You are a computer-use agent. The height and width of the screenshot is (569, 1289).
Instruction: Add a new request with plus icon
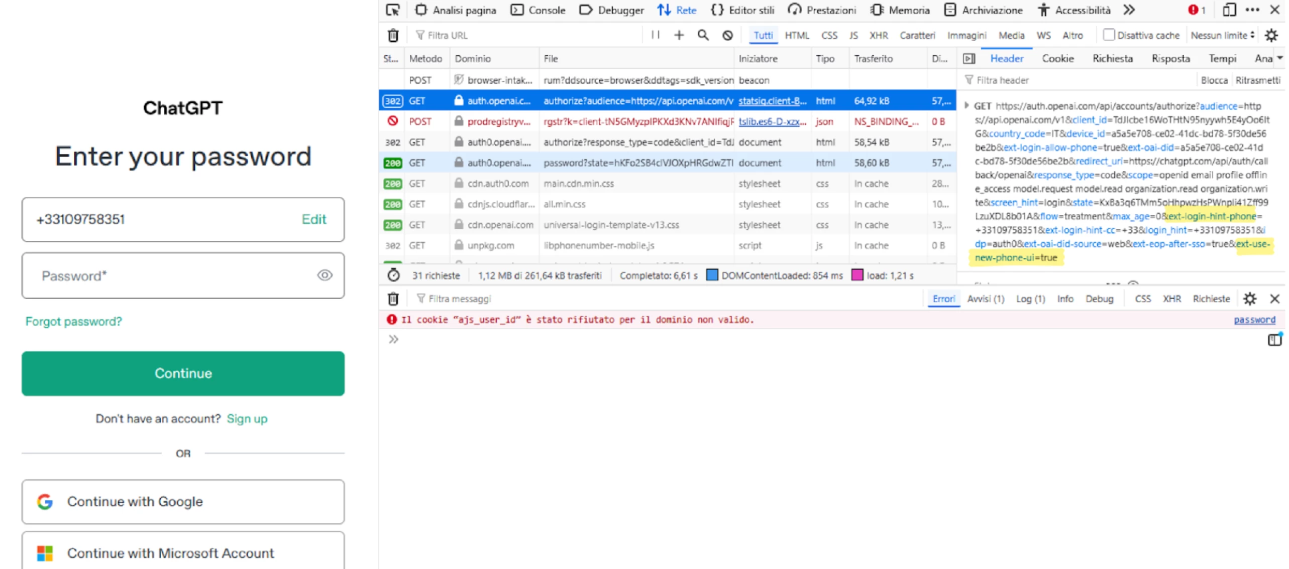click(x=679, y=35)
